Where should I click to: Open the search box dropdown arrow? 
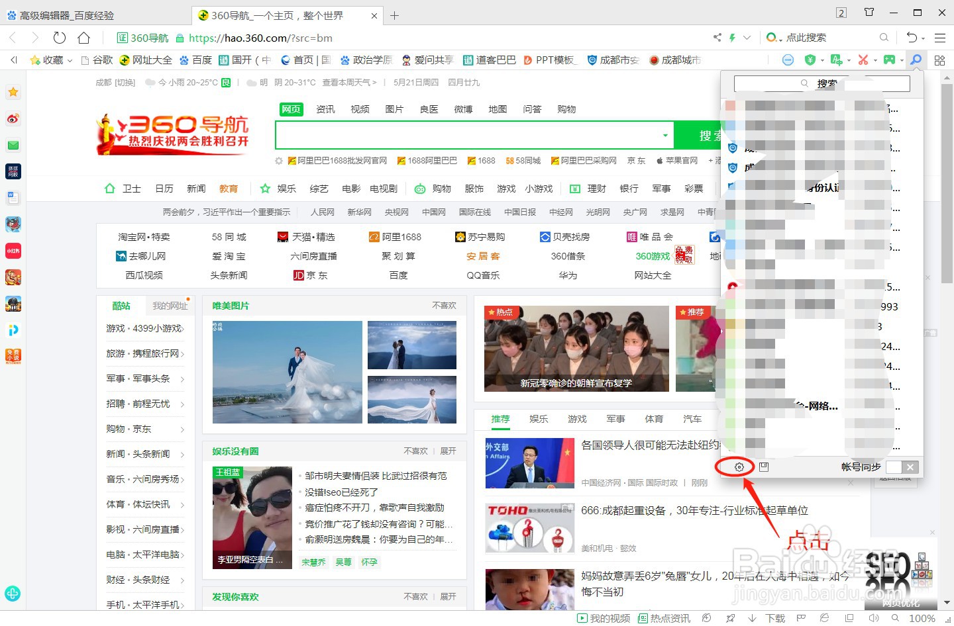click(x=665, y=134)
